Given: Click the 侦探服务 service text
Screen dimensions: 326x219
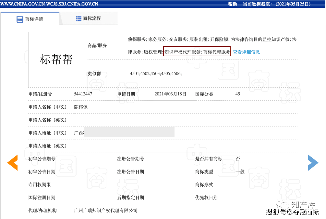Looking at the screenshot, I should [137, 39].
